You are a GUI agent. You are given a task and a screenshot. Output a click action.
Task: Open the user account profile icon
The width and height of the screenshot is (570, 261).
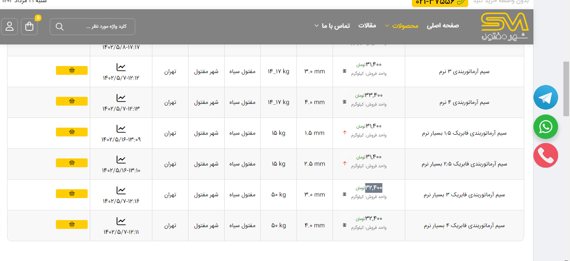pos(9,27)
